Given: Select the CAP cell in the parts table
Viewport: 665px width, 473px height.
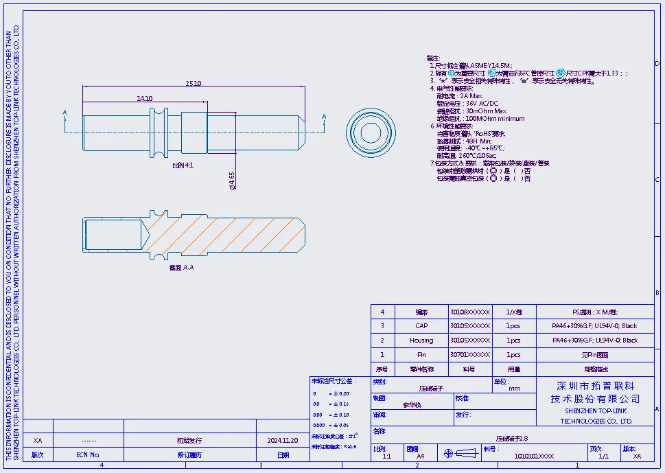Looking at the screenshot, I should pyautogui.click(x=421, y=326).
